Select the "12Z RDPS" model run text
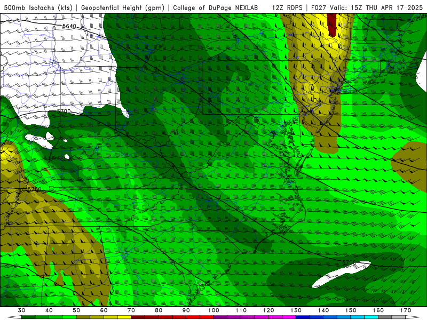Image resolution: width=427 pixels, height=320 pixels. pyautogui.click(x=287, y=7)
